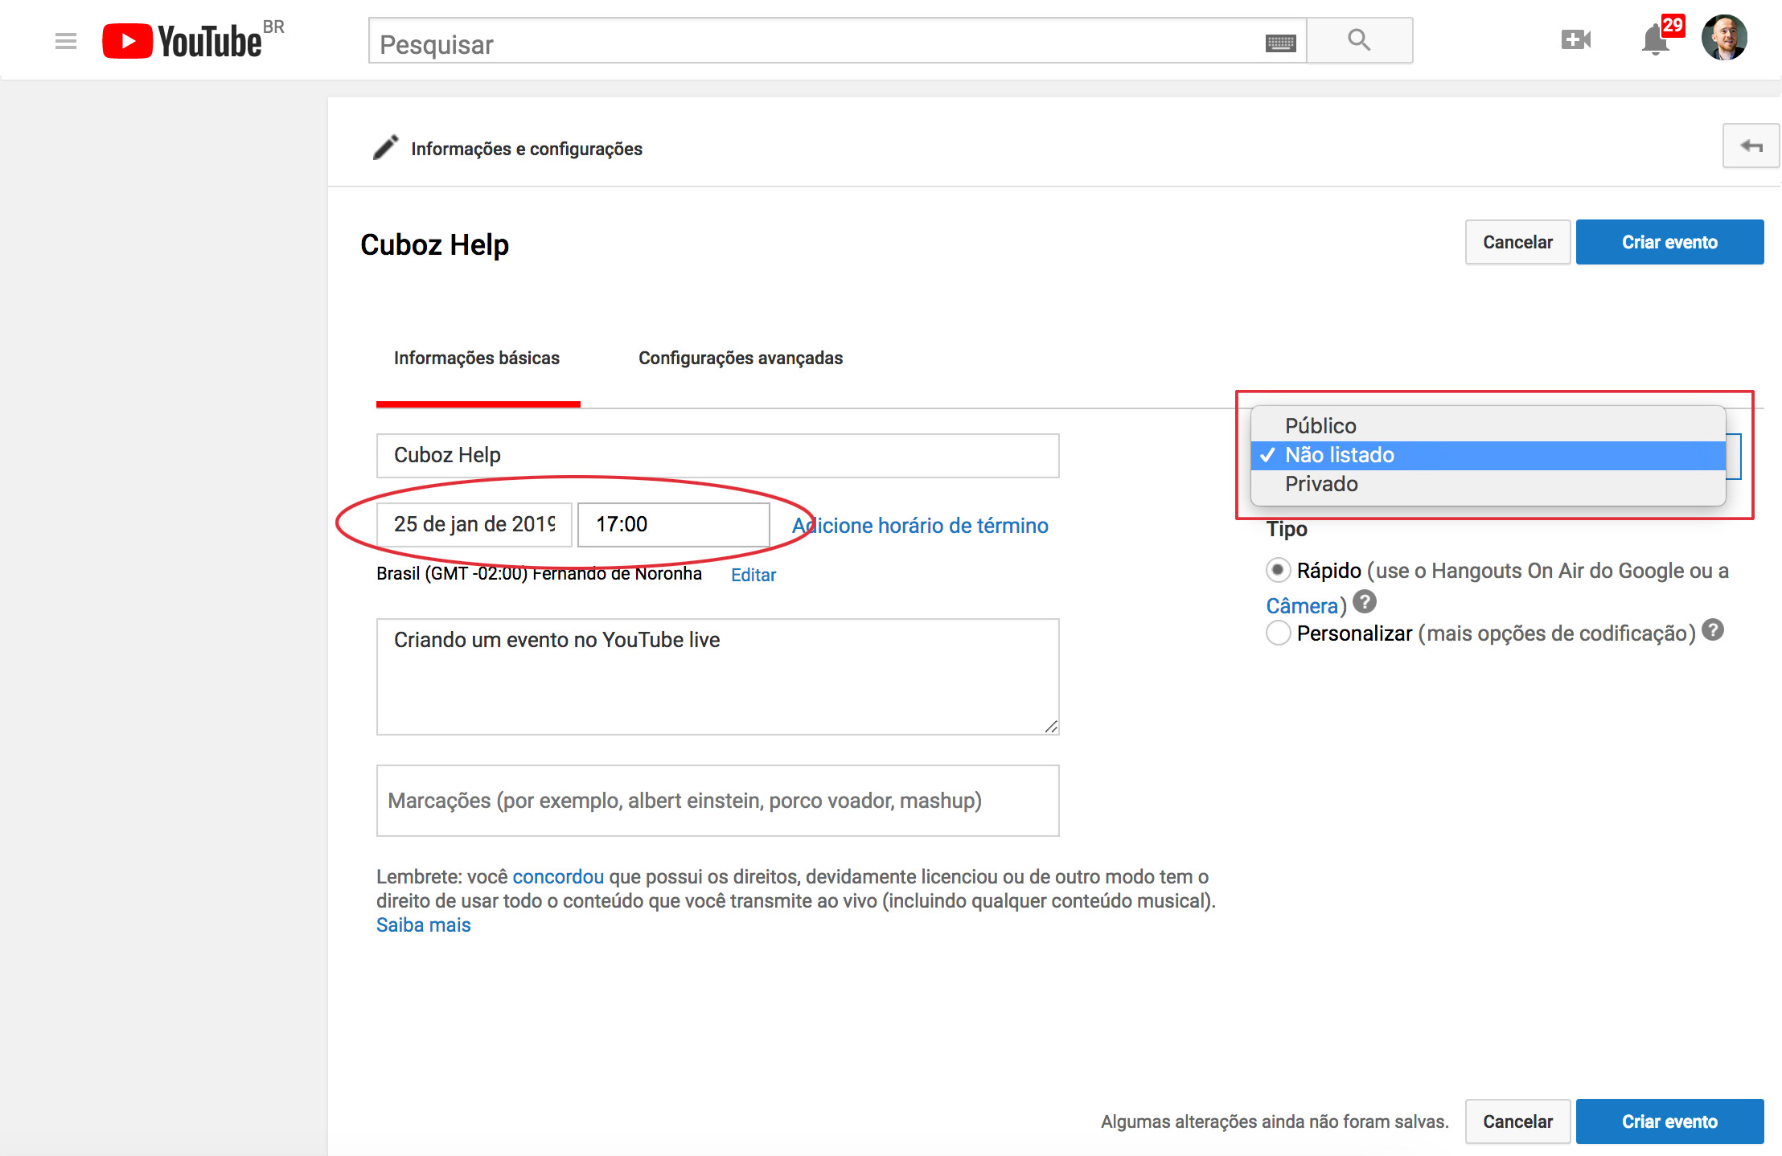Image resolution: width=1782 pixels, height=1156 pixels.
Task: Click the YouTube logo
Action: click(x=183, y=41)
